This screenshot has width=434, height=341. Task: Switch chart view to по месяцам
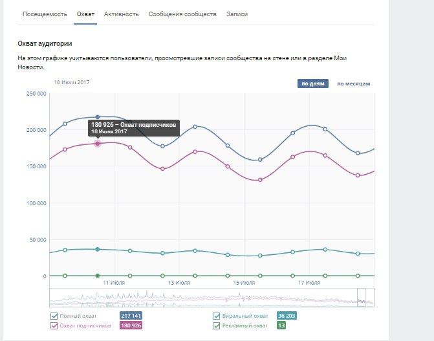(354, 83)
